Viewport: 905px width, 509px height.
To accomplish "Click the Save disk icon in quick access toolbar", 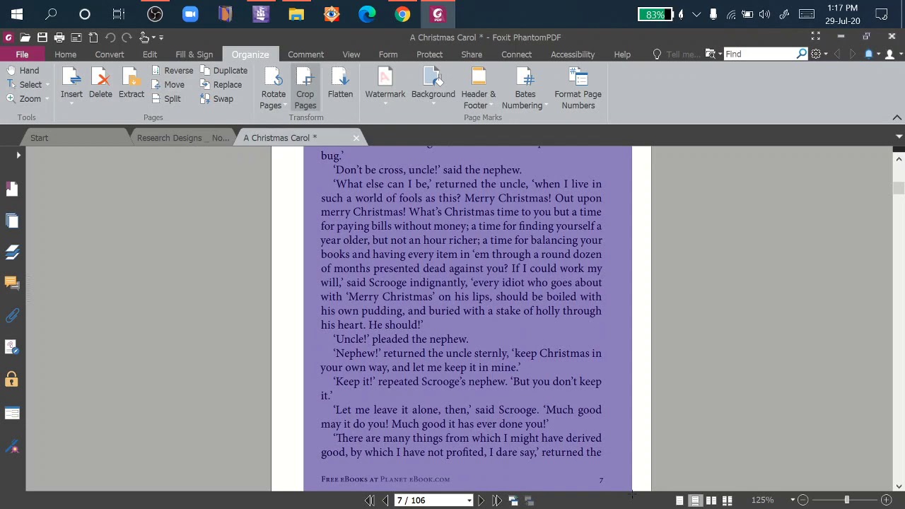I will click(x=42, y=37).
